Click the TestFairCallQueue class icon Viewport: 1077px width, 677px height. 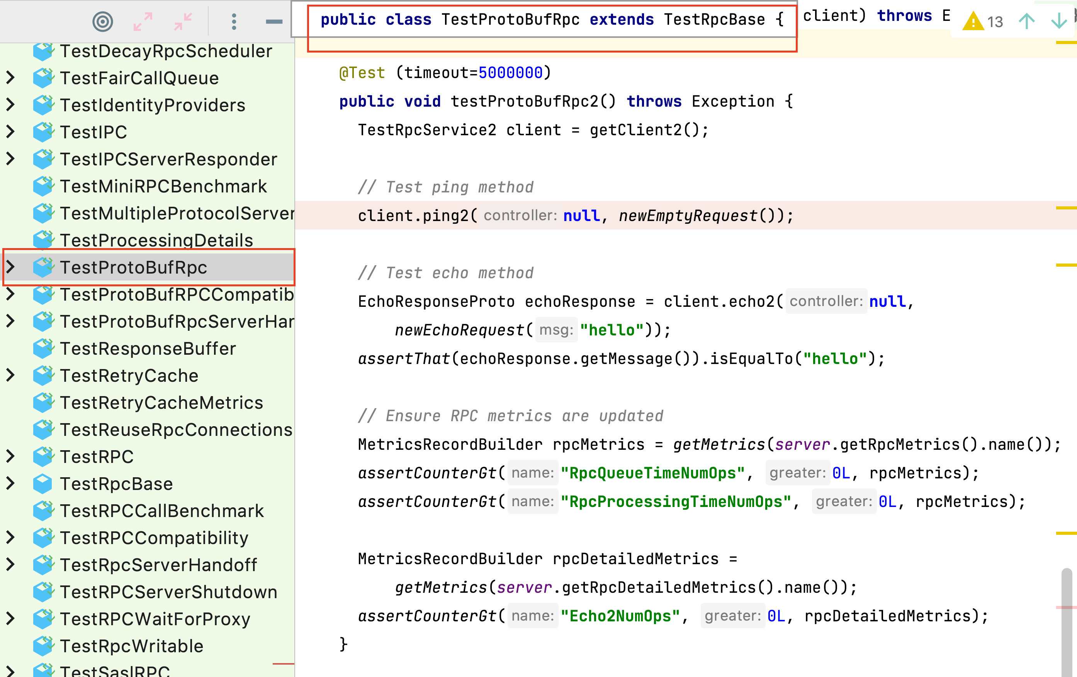click(x=43, y=78)
